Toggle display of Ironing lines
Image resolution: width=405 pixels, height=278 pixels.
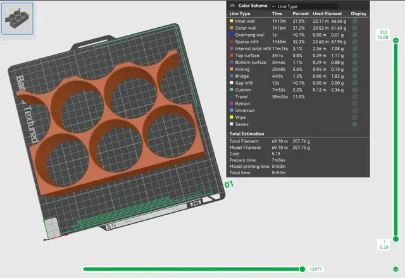coord(355,69)
